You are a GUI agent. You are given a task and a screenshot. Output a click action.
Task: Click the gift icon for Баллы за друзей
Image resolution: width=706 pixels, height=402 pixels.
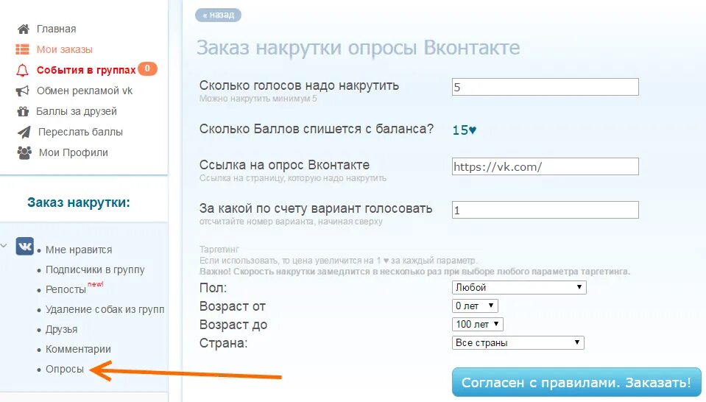tap(23, 111)
